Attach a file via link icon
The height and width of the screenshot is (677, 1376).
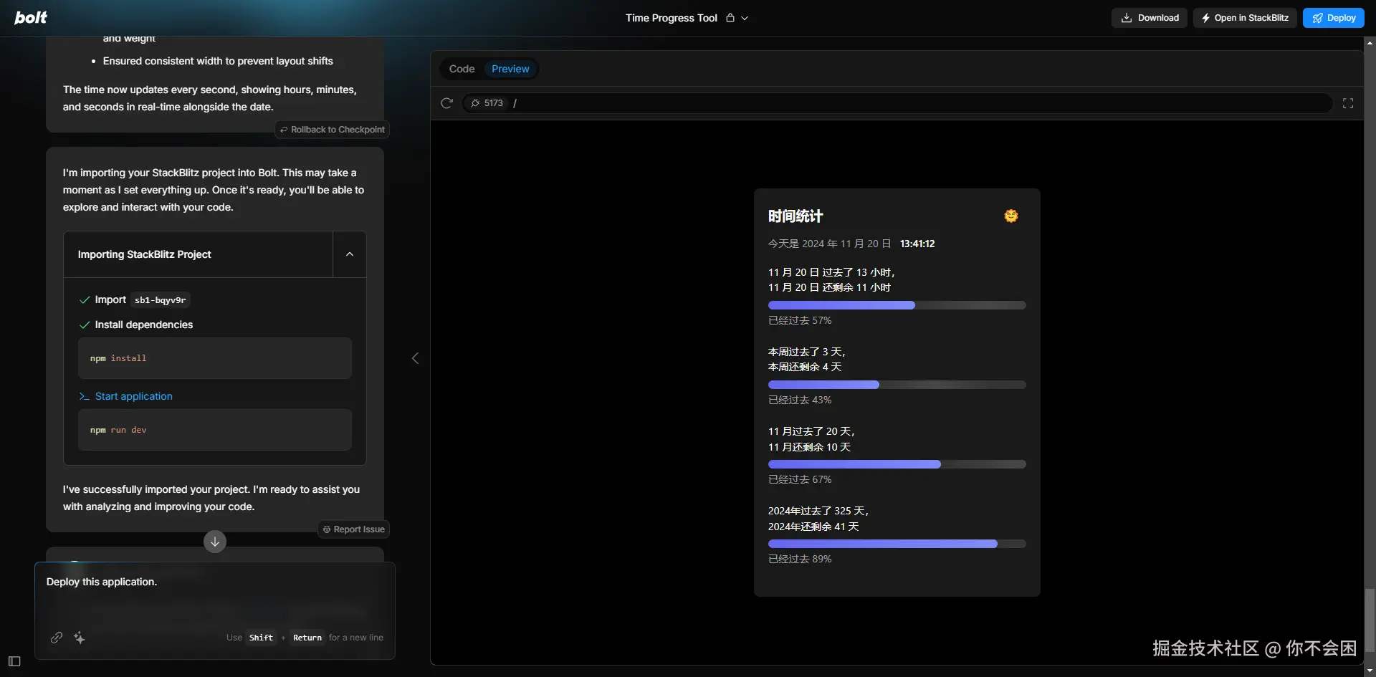[57, 638]
